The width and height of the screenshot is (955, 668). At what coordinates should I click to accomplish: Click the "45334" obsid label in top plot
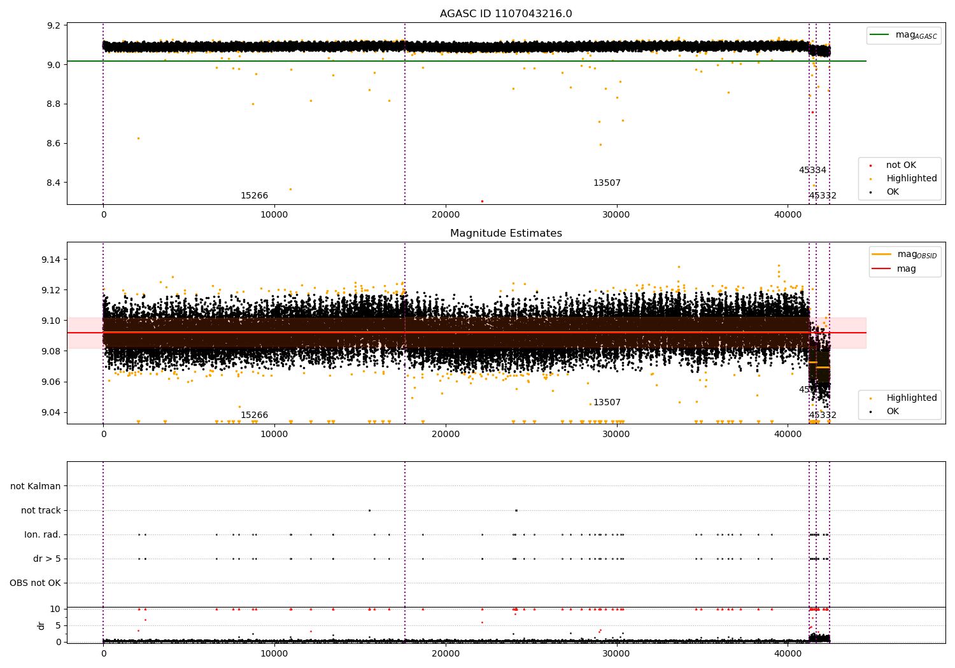812,170
